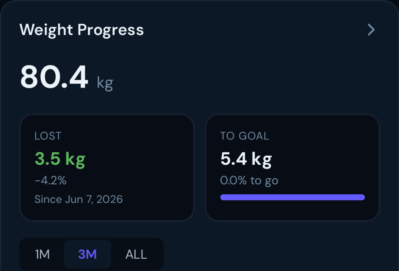This screenshot has width=399, height=271.
Task: Click empty area right of ALL tab
Action: 254,254
